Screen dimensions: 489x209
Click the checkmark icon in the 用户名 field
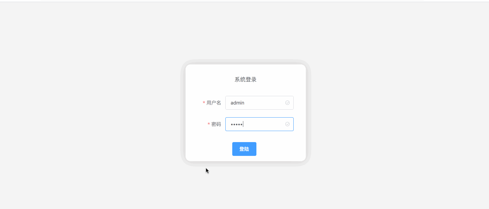click(x=287, y=103)
